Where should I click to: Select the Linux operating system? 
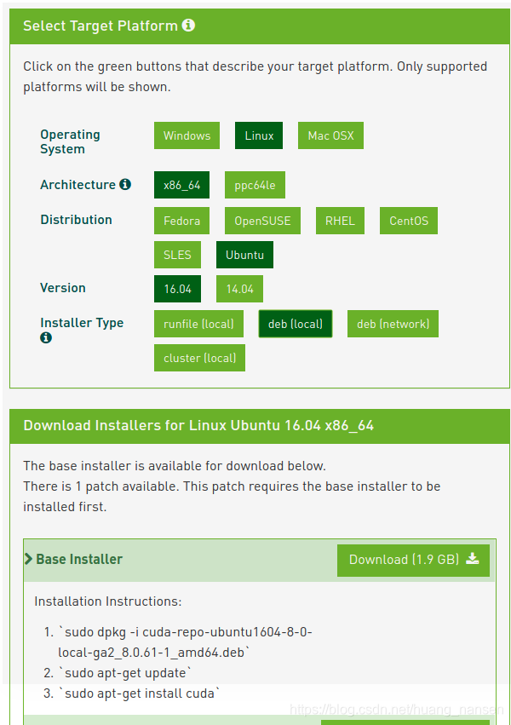pyautogui.click(x=259, y=135)
